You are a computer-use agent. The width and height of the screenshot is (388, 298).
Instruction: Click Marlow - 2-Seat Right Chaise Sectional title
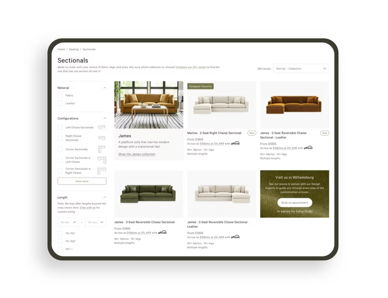[214, 133]
